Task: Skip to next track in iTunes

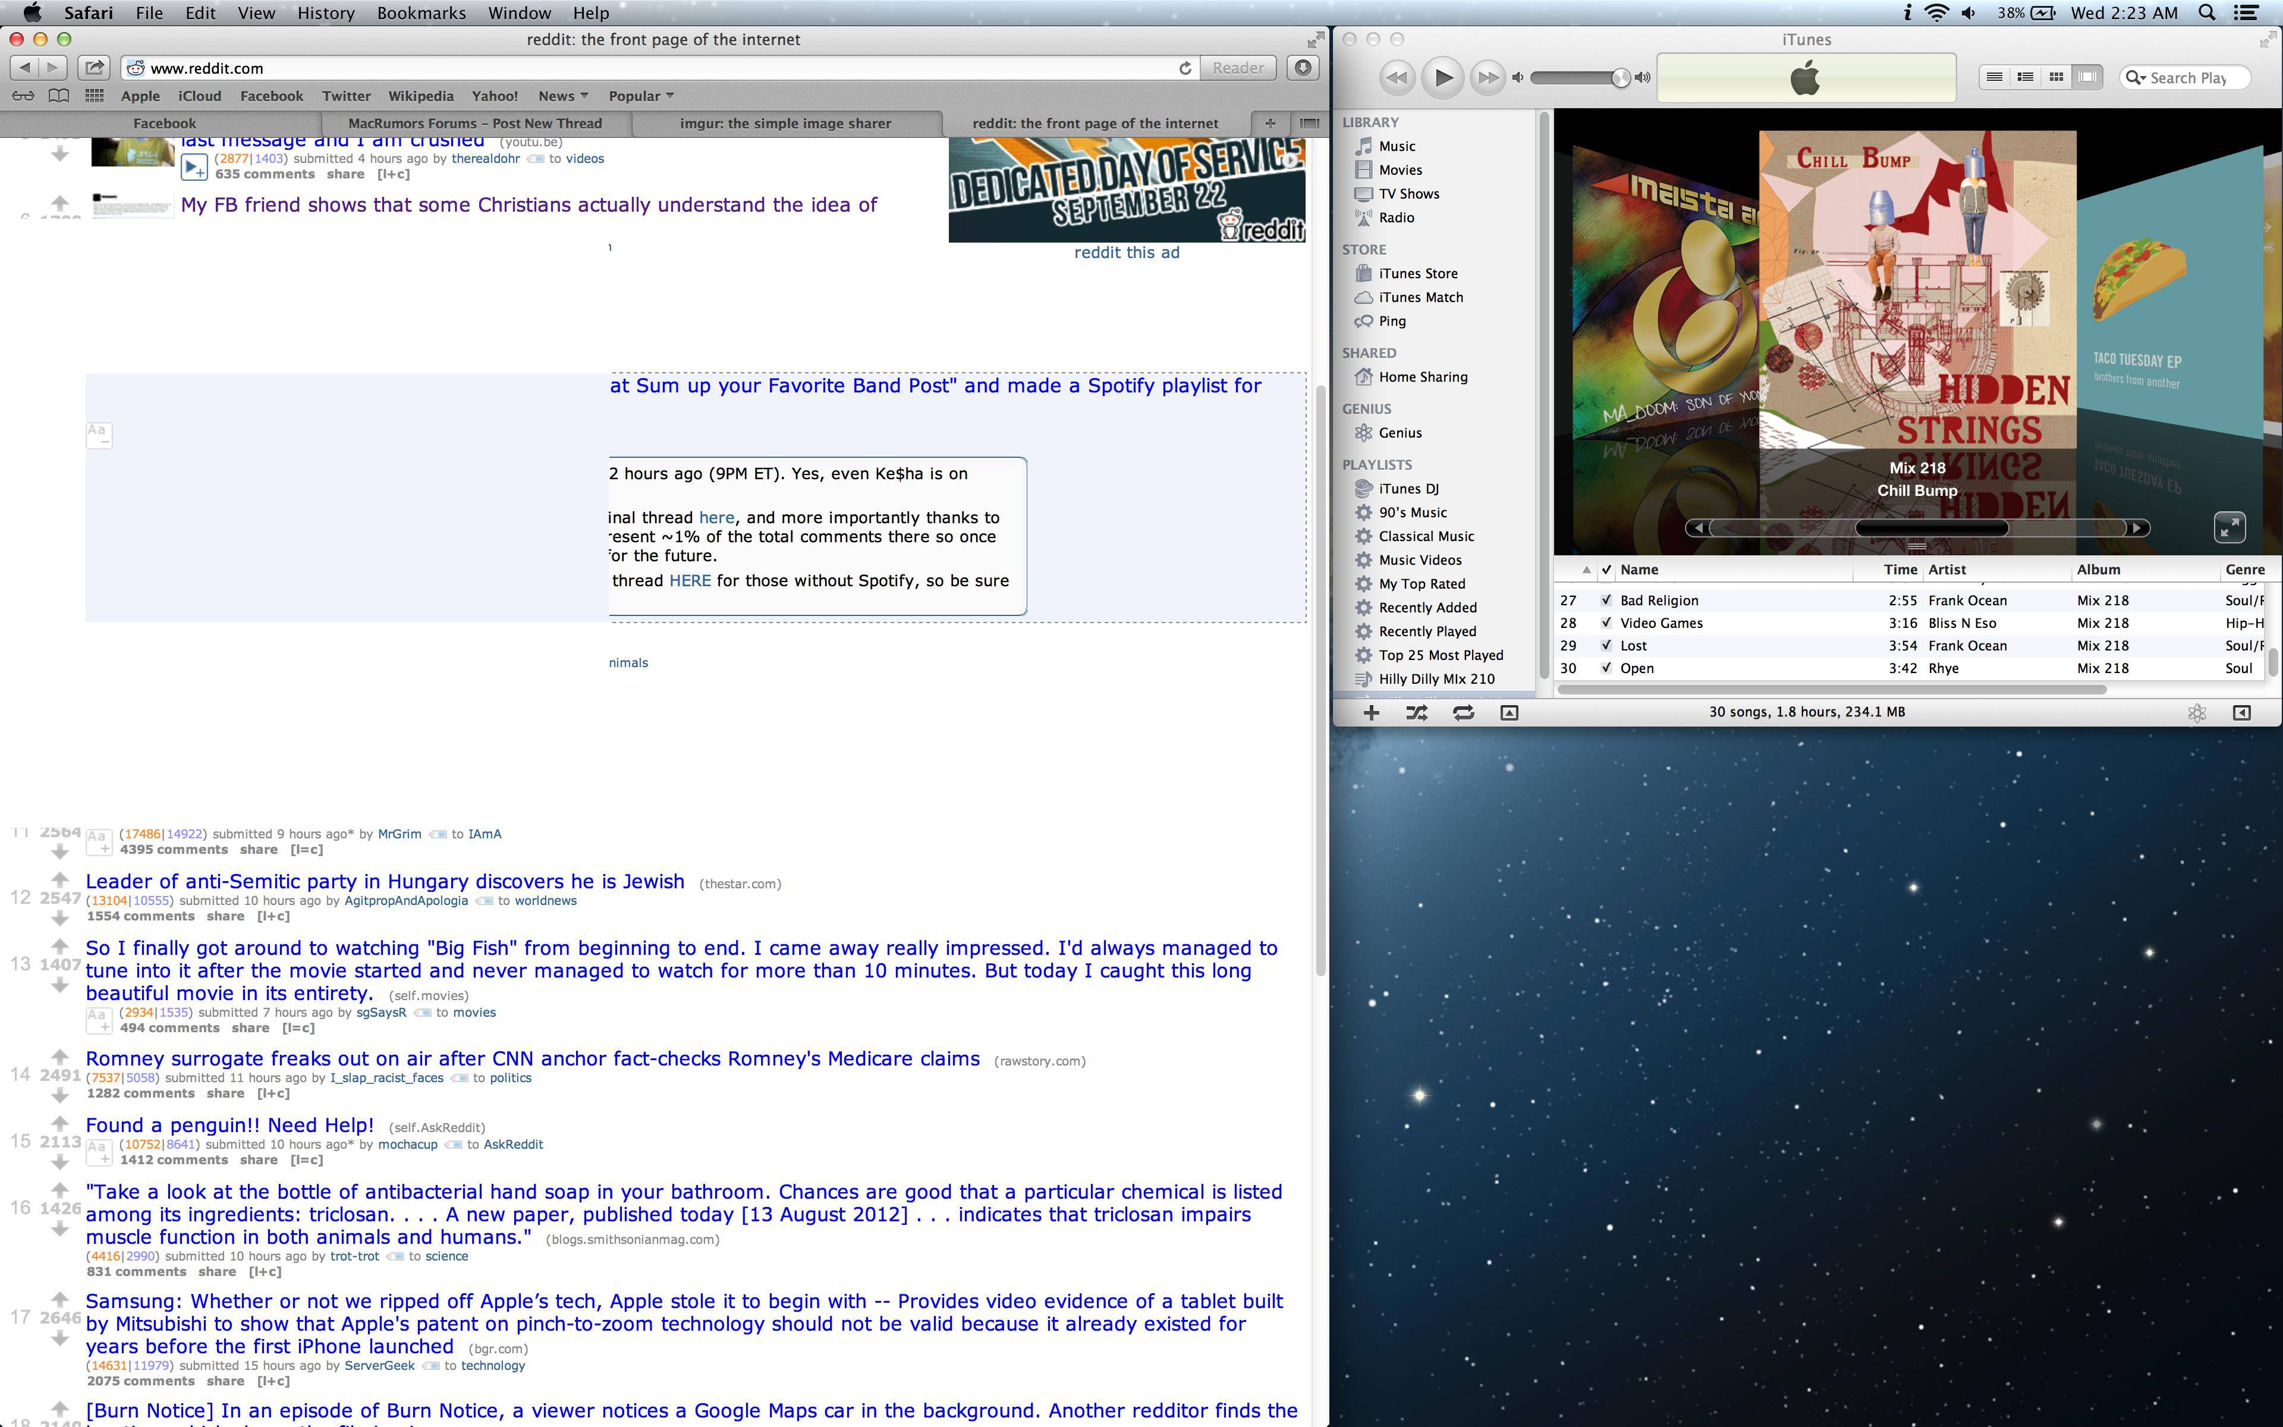Action: 1487,77
